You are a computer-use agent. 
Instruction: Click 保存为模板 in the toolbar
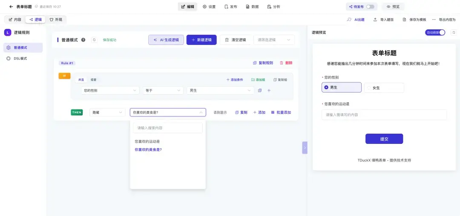pyautogui.click(x=414, y=20)
